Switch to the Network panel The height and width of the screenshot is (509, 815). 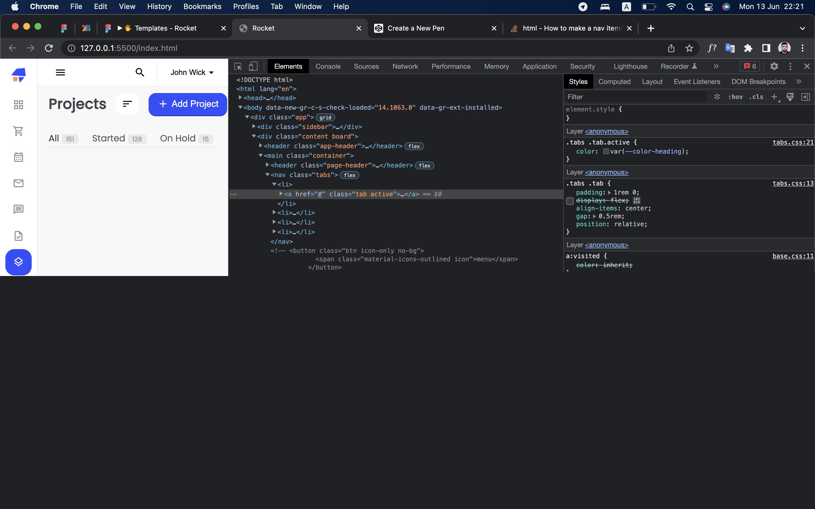(405, 66)
